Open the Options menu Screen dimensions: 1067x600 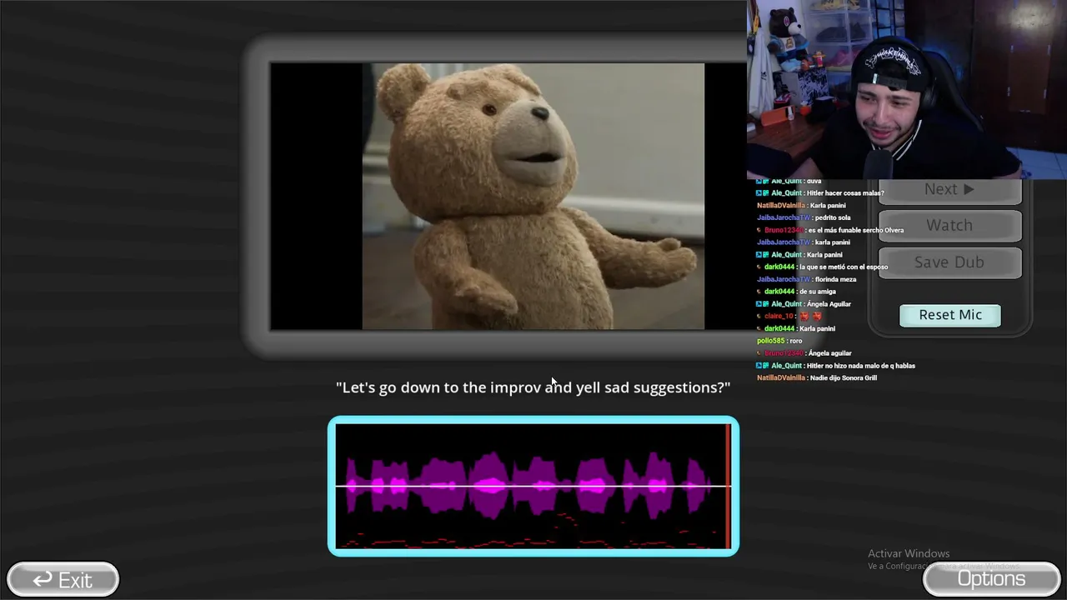coord(991,579)
